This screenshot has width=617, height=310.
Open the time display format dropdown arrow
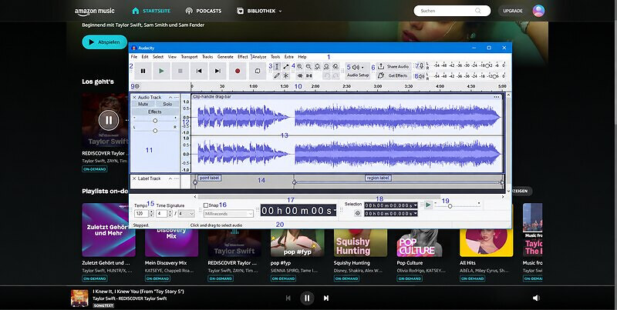click(335, 211)
